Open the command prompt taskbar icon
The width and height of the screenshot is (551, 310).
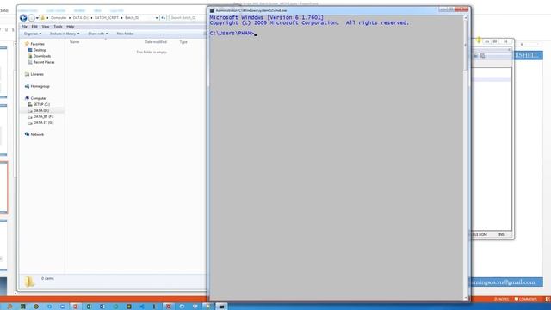(221, 307)
